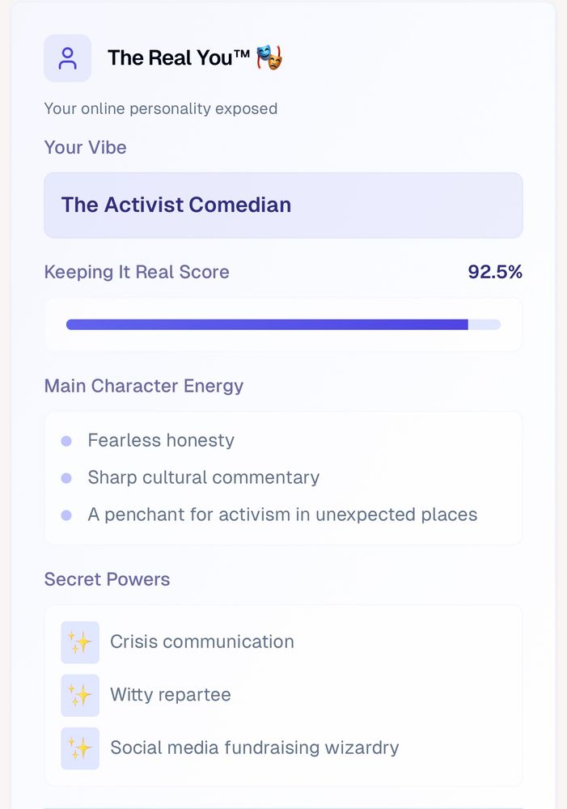
Task: Click the 92.5% score value
Action: point(495,272)
